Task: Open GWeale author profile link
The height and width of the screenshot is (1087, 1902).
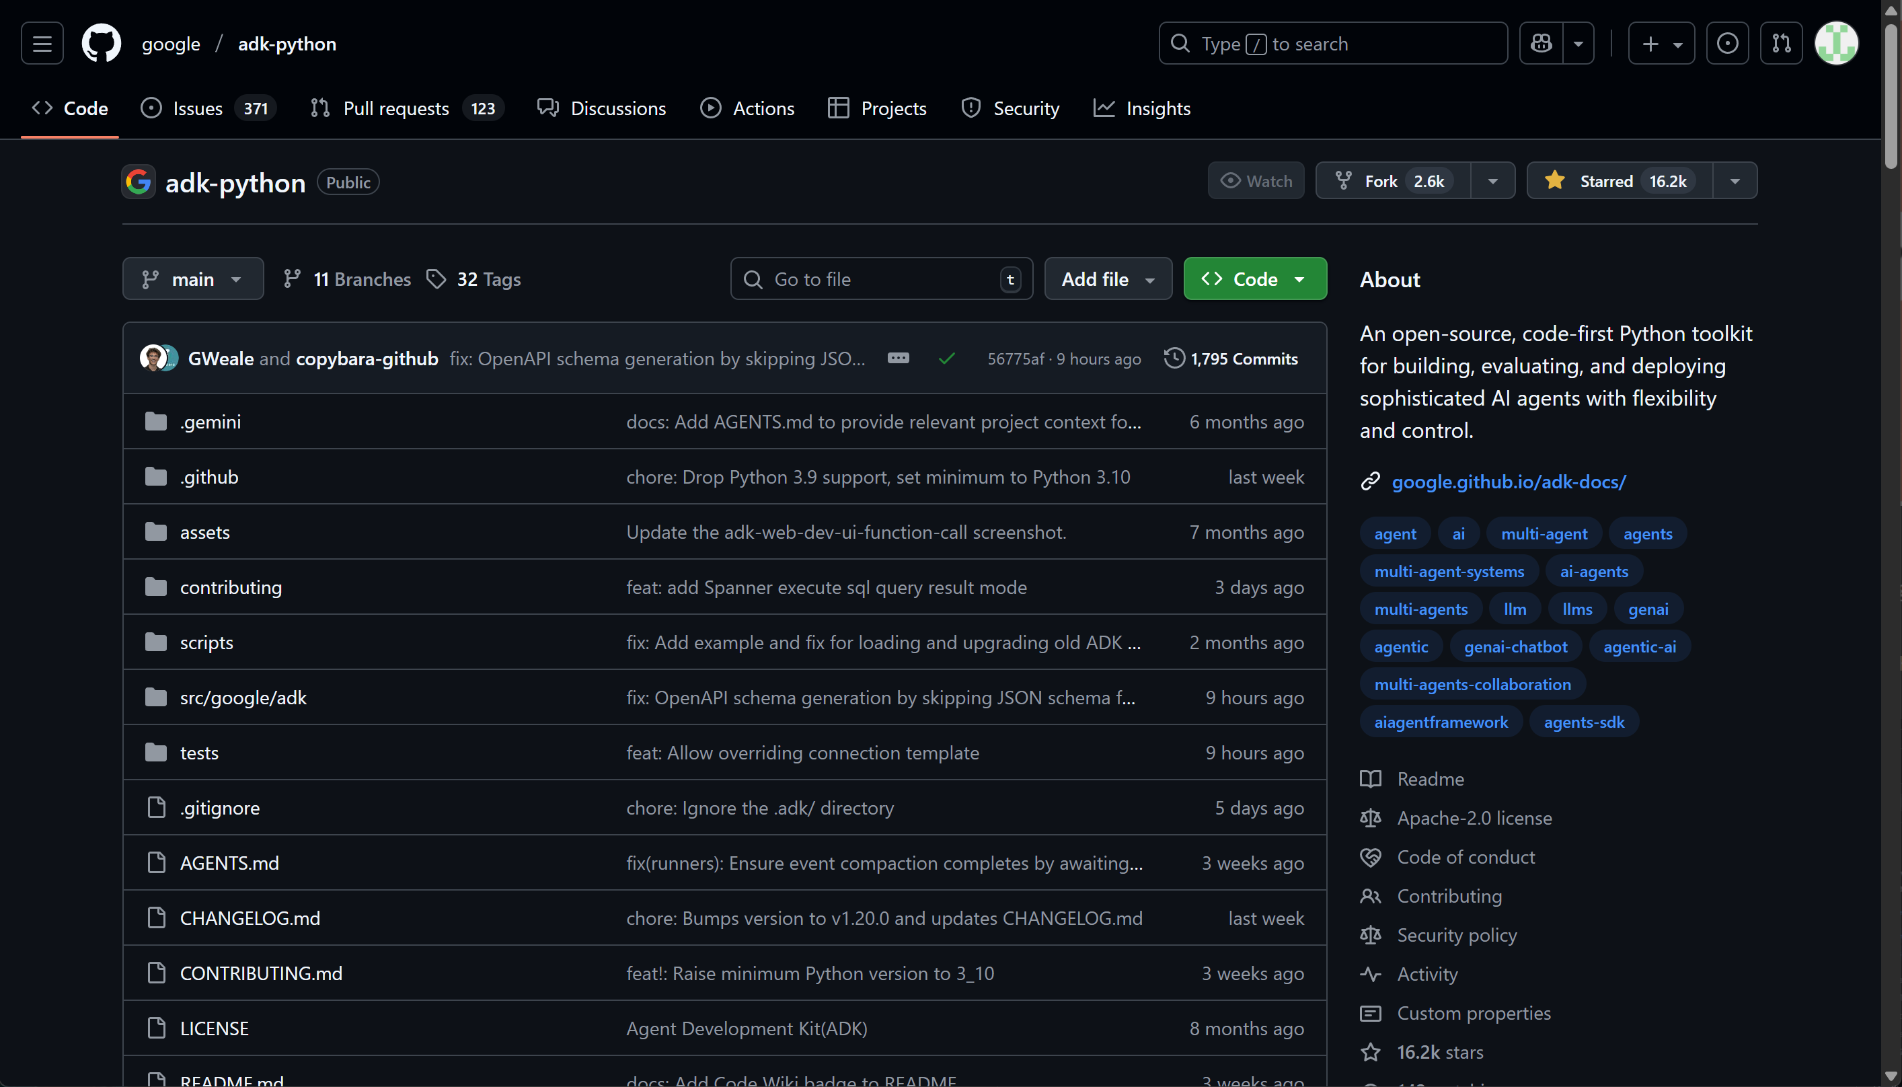Action: (221, 359)
